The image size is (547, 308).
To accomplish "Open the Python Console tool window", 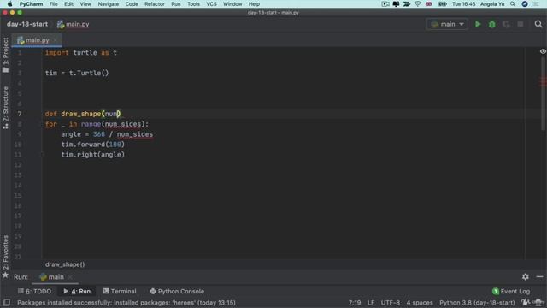I will pos(177,291).
